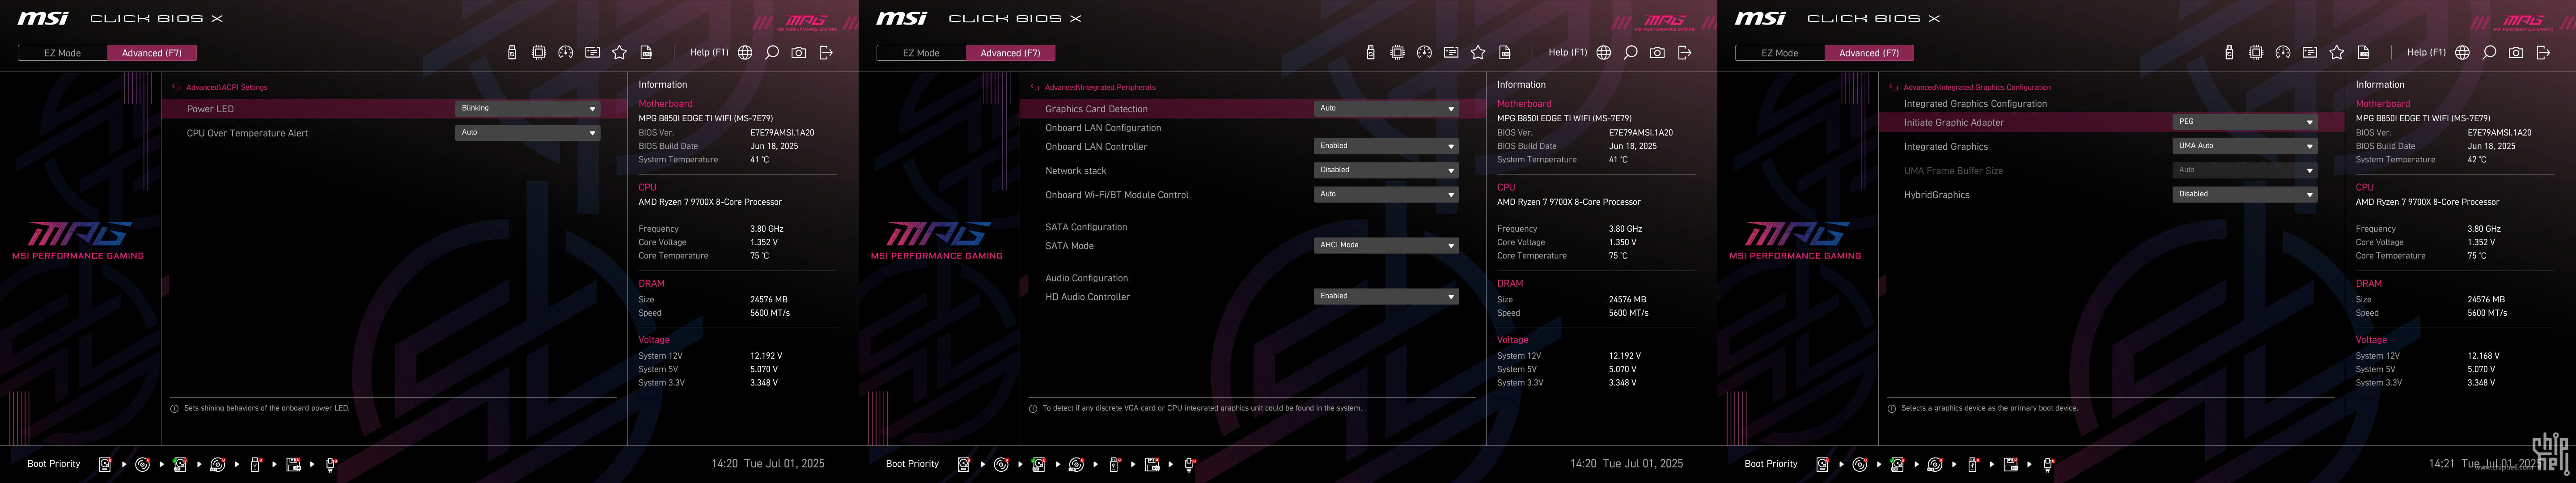This screenshot has height=483, width=2576.
Task: Select the Onboard LAN Configuration heading
Action: click(x=1103, y=128)
